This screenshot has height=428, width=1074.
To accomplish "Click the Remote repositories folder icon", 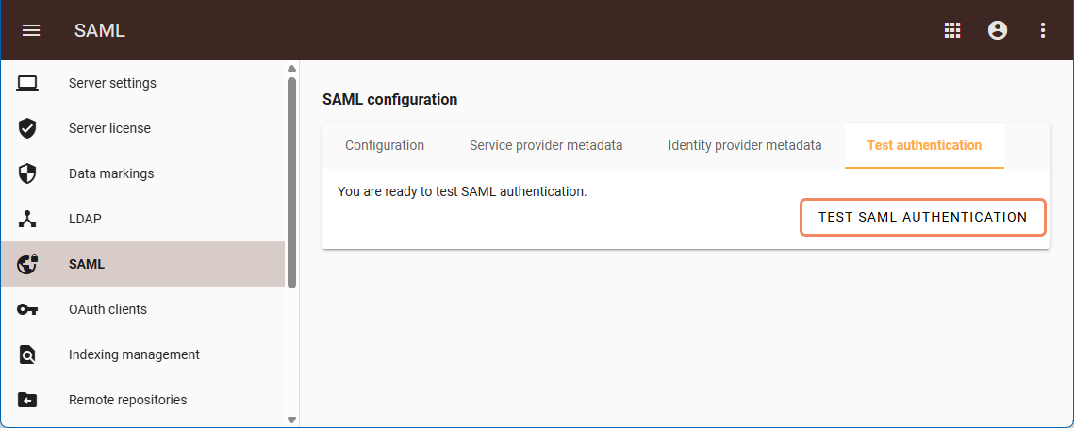I will click(27, 400).
